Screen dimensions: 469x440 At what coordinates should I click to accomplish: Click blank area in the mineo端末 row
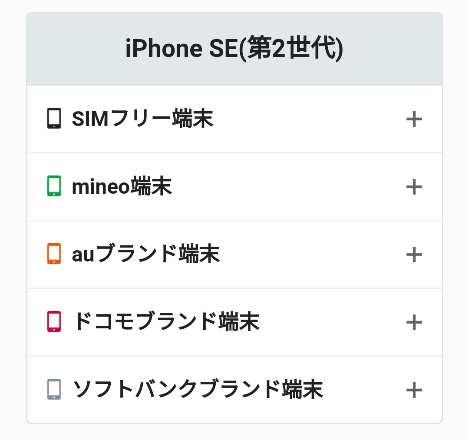coord(282,187)
